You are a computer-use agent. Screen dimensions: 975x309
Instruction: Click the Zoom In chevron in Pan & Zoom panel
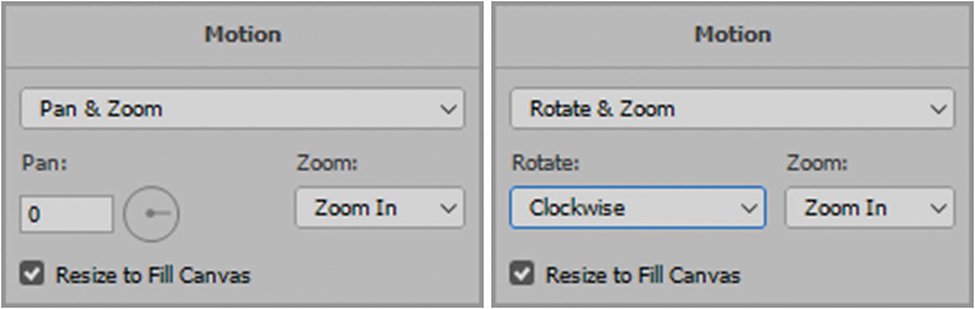pos(449,209)
